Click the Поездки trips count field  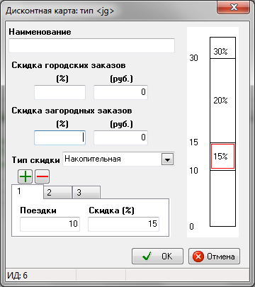(50, 224)
